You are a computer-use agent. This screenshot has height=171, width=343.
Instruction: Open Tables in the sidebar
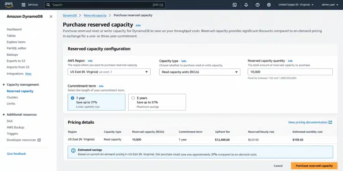[11, 36]
